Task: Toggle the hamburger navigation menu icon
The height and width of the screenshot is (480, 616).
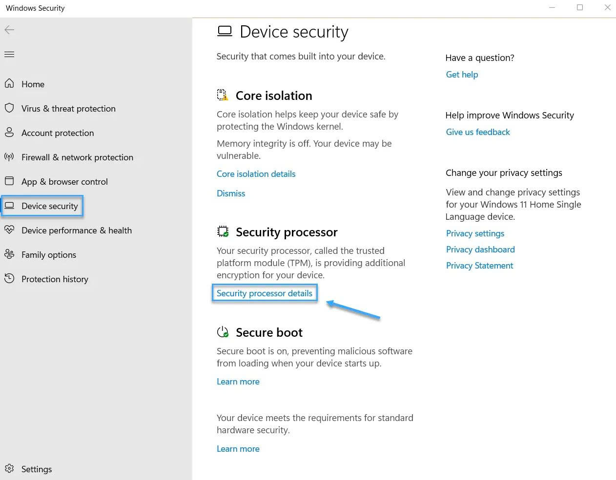Action: click(x=9, y=54)
